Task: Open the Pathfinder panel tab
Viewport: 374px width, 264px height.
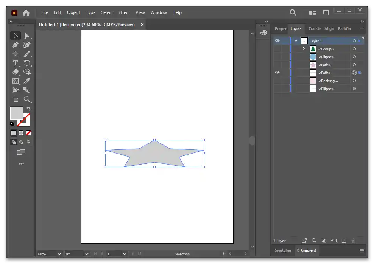Action: (x=344, y=28)
